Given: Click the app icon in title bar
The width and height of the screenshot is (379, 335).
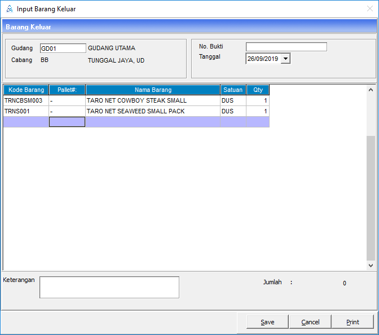Looking at the screenshot, I should coord(9,9).
